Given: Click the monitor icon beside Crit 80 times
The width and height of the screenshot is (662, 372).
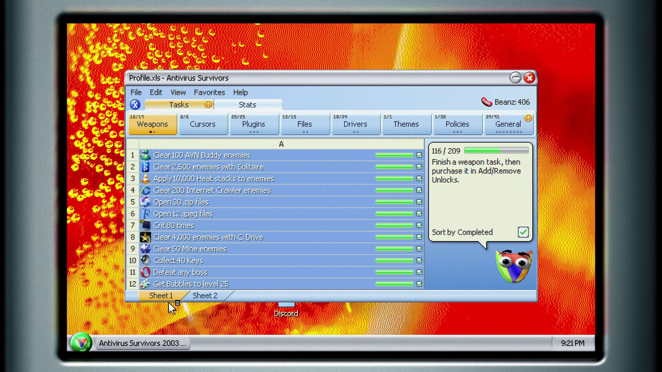Looking at the screenshot, I should 146,225.
